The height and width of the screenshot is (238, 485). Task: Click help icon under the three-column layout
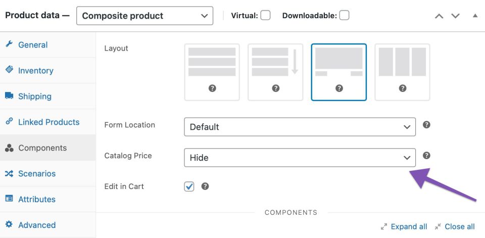[403, 88]
